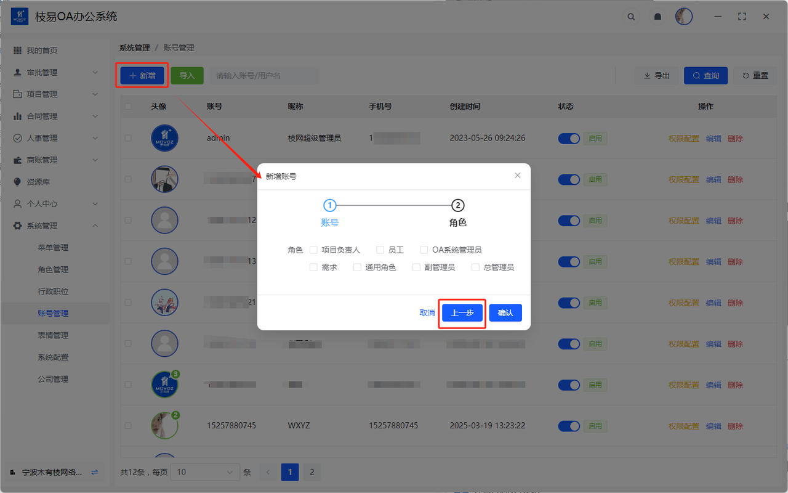The width and height of the screenshot is (788, 493).
Task: Open the notification bell icon
Action: pyautogui.click(x=657, y=17)
